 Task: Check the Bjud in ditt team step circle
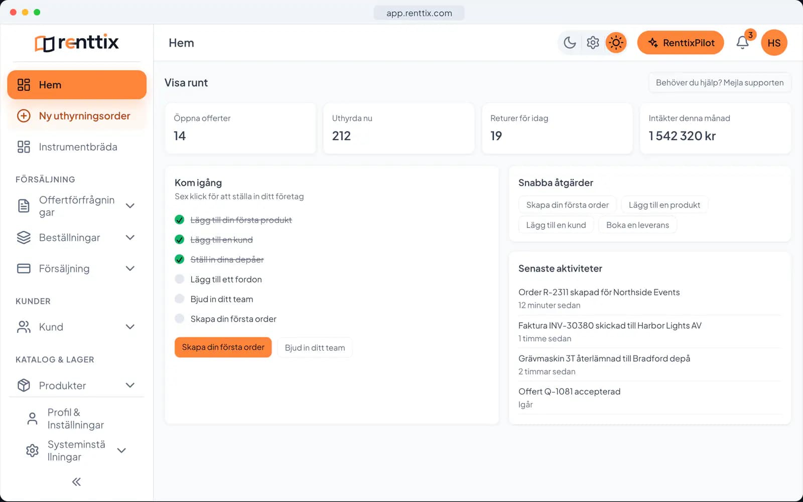point(179,299)
